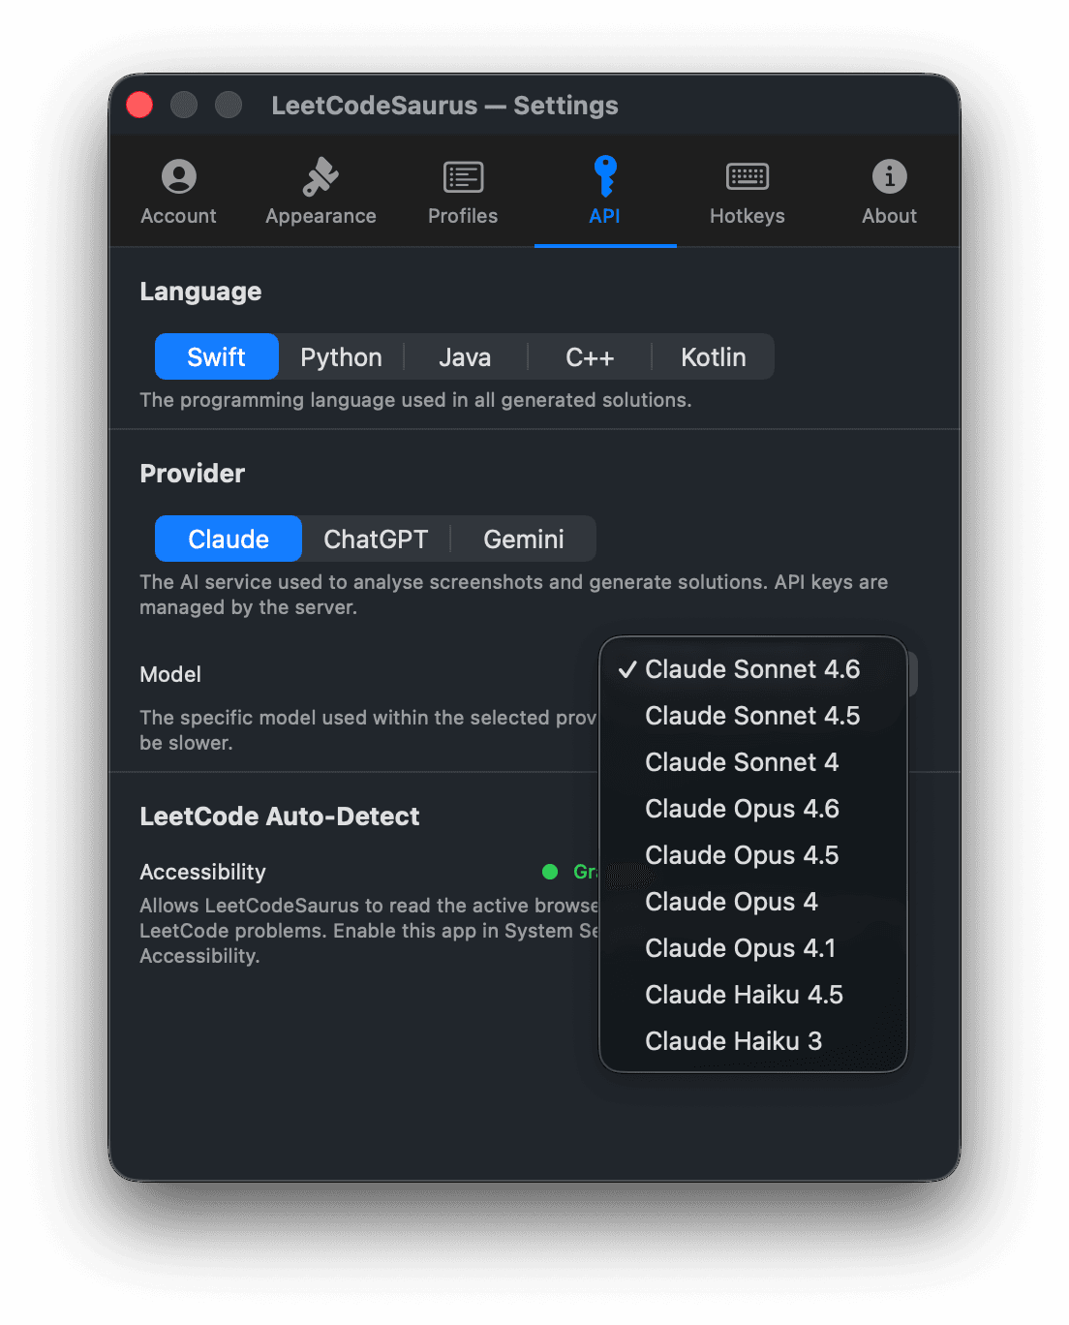Pick Claude Sonnet 4.6 in model list
Viewport: 1069px width, 1325px height.
pos(753,669)
